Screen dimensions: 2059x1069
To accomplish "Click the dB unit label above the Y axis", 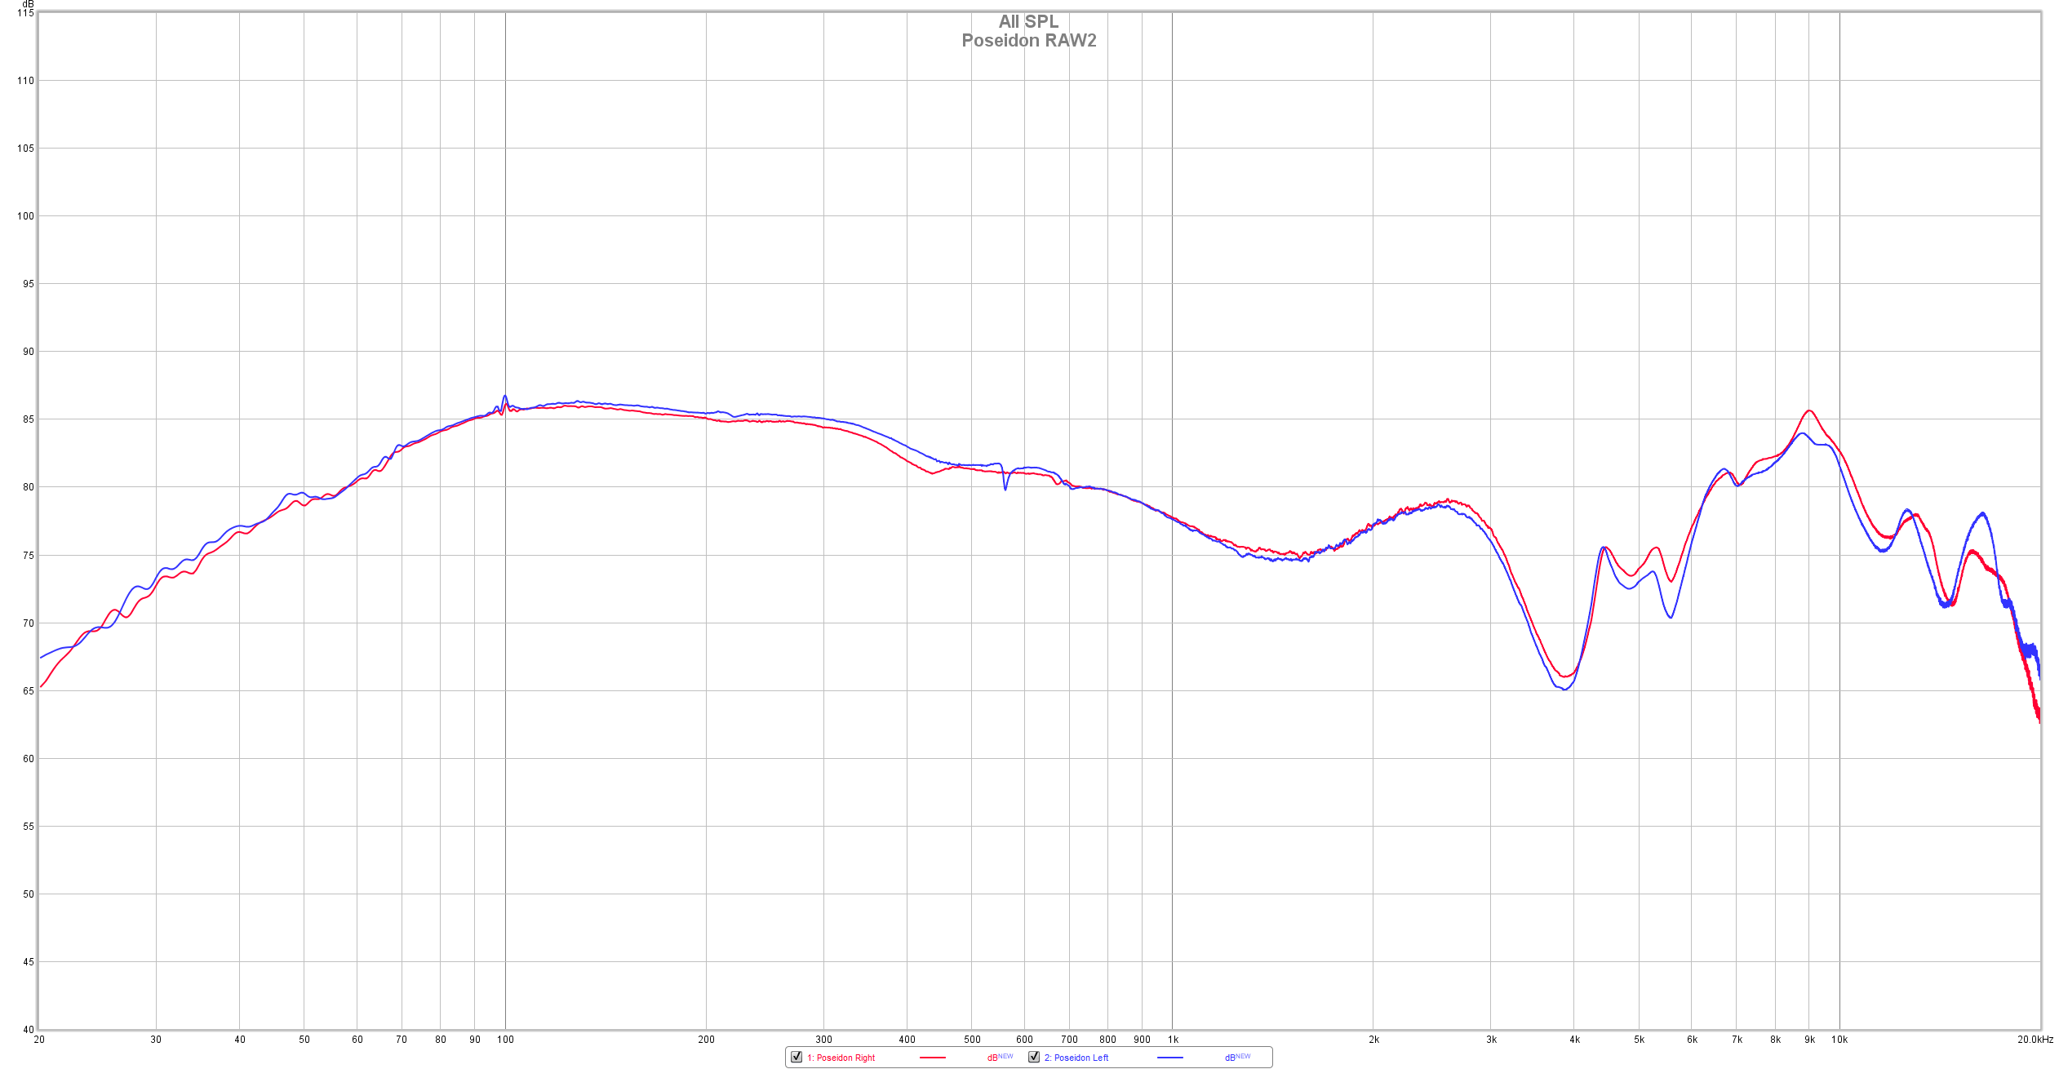I will [x=28, y=4].
